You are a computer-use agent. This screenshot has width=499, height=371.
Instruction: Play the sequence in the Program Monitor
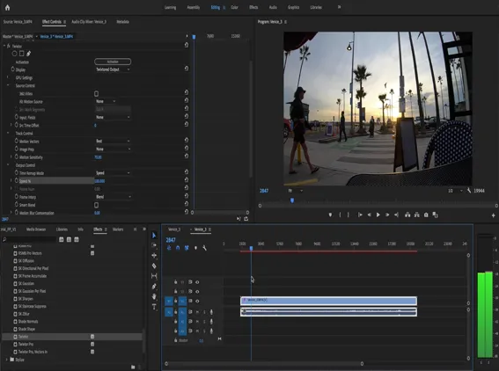378,215
